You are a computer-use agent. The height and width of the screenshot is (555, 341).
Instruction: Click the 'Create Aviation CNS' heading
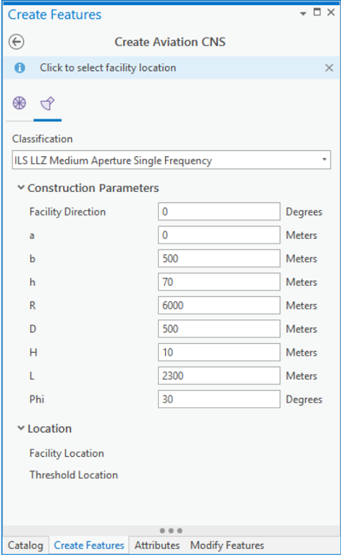pos(170,42)
